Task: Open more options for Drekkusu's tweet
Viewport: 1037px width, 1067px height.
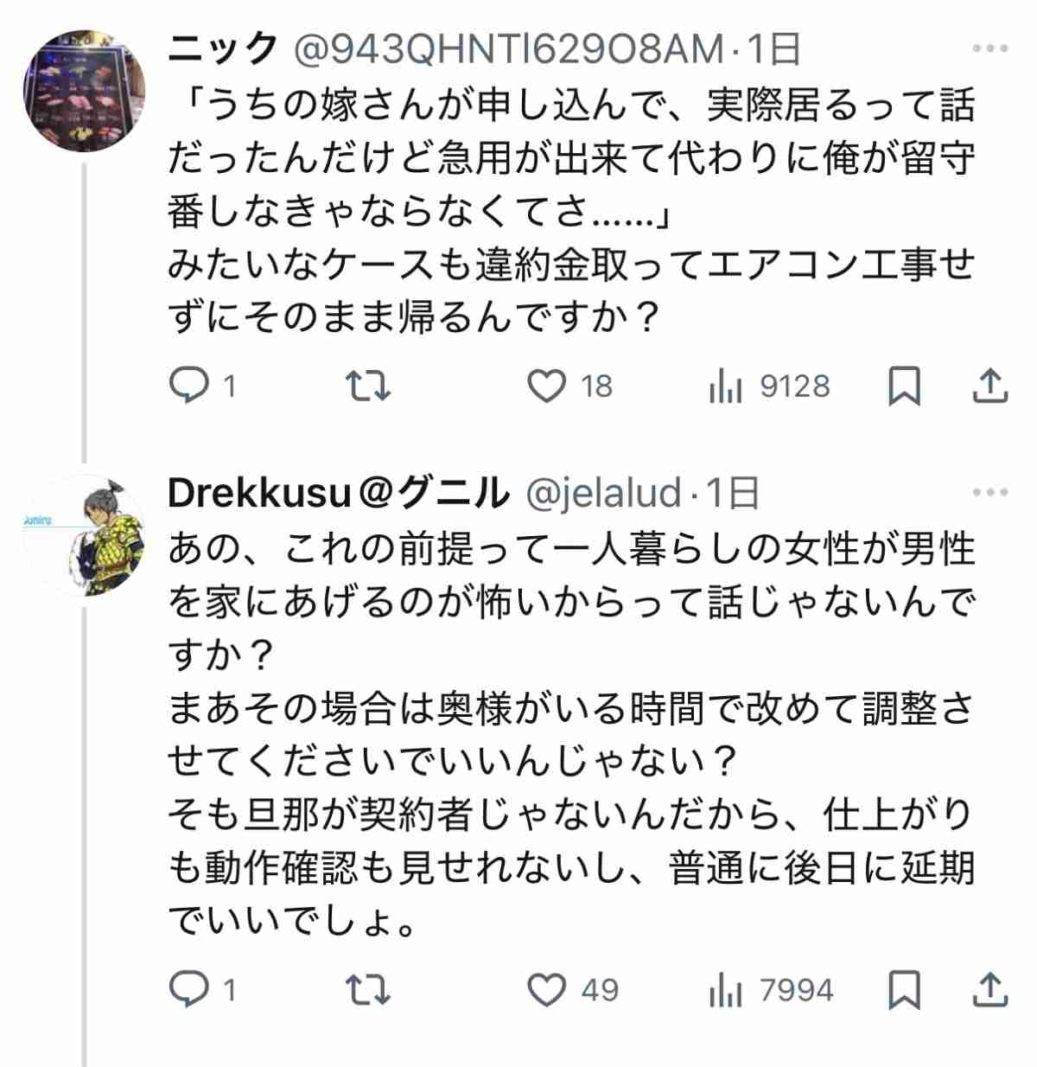Action: (990, 492)
